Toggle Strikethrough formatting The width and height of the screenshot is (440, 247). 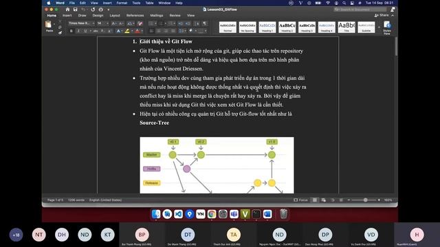(x=96, y=31)
